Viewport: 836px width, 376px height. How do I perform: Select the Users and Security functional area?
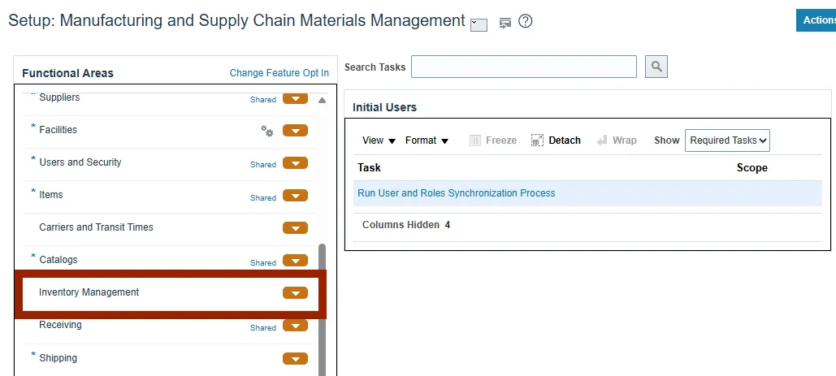80,162
